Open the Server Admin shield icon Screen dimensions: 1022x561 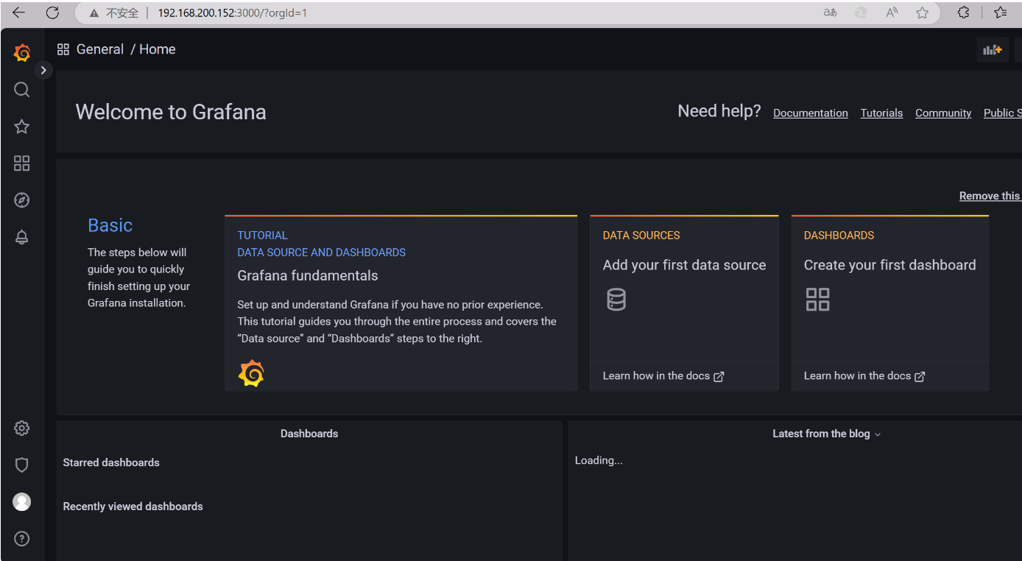click(x=22, y=465)
